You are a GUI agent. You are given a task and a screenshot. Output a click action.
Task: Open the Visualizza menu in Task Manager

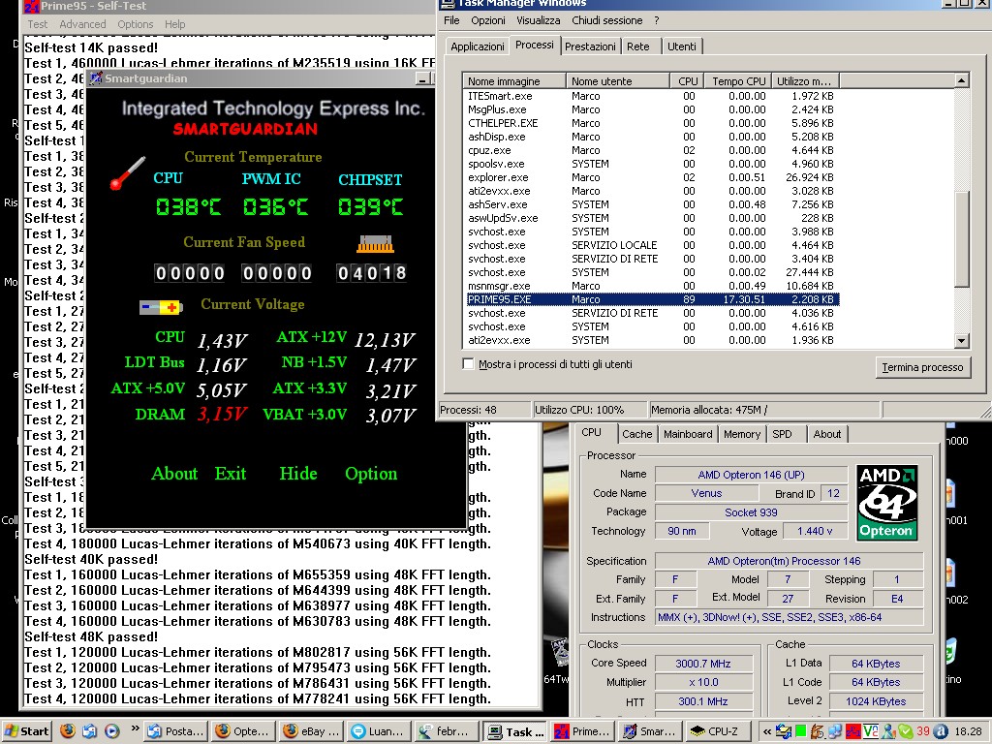tap(539, 20)
